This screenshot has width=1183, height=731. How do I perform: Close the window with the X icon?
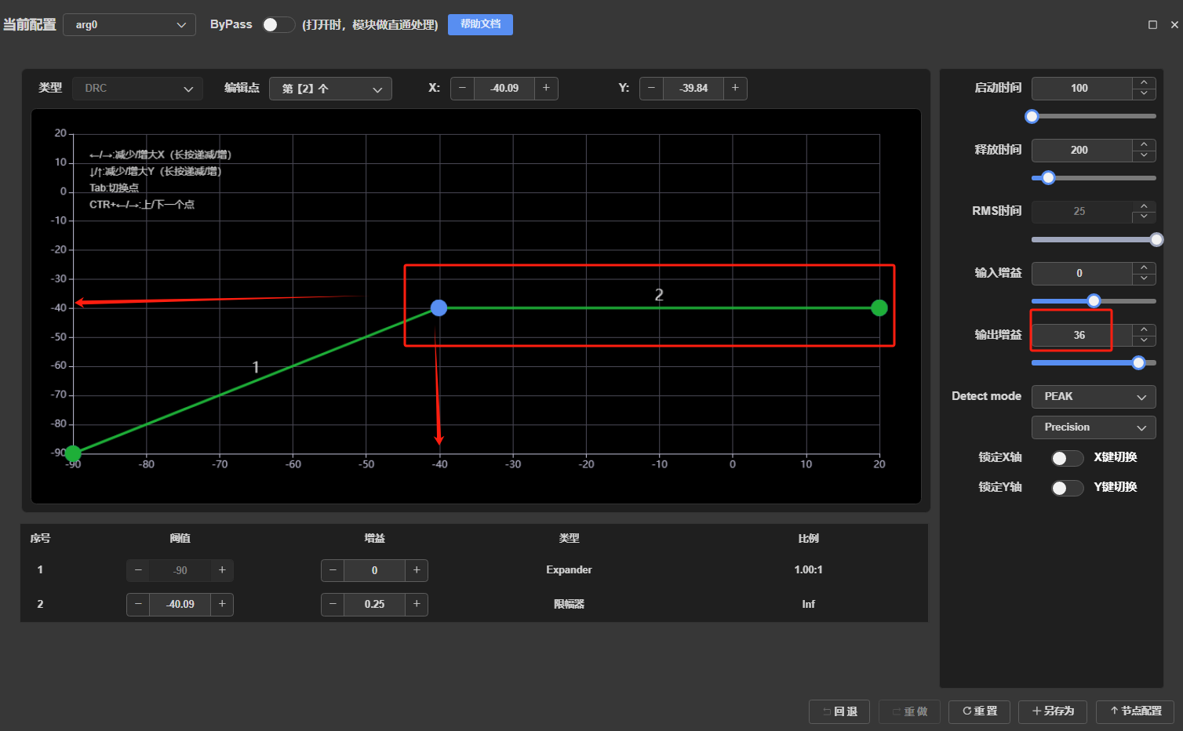(1174, 25)
